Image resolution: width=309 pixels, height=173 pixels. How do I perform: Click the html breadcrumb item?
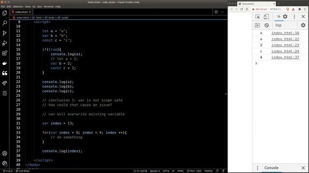click(x=39, y=17)
